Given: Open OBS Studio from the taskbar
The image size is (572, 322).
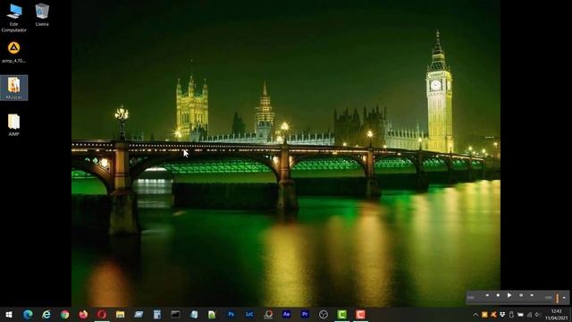Looking at the screenshot, I should (324, 314).
